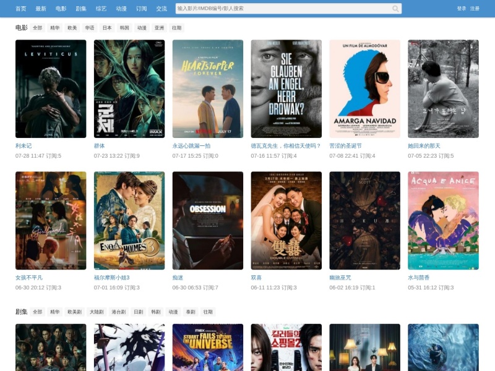Filter movies by 韩国
Viewport: 495px width, 371px height.
point(124,28)
